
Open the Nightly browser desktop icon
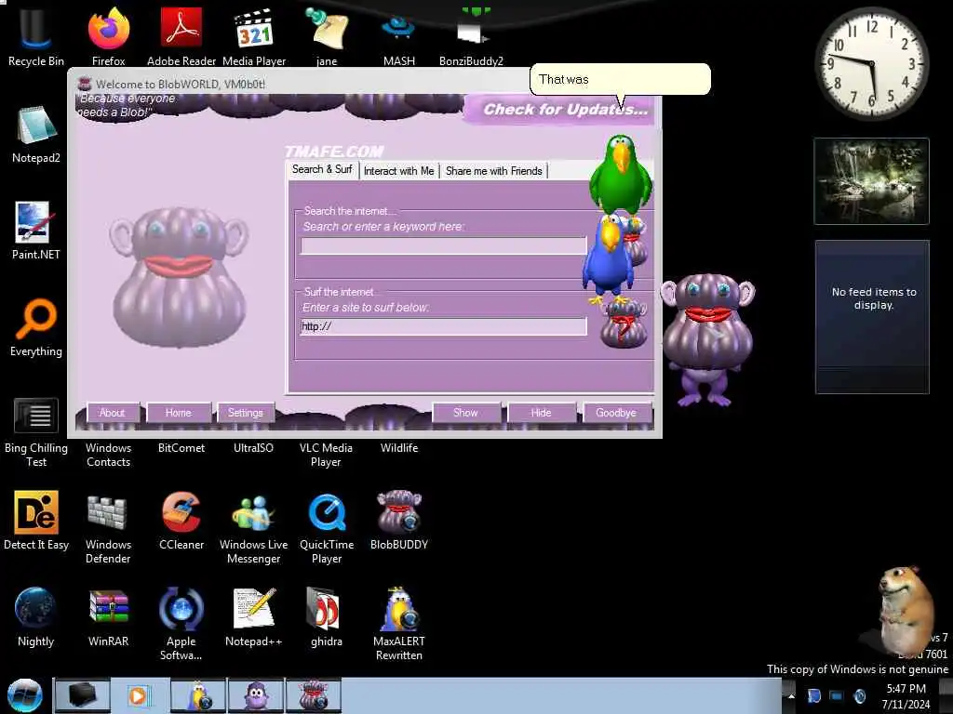click(x=36, y=617)
